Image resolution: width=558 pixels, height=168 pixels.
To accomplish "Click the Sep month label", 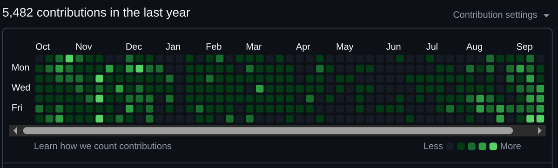I will [524, 47].
